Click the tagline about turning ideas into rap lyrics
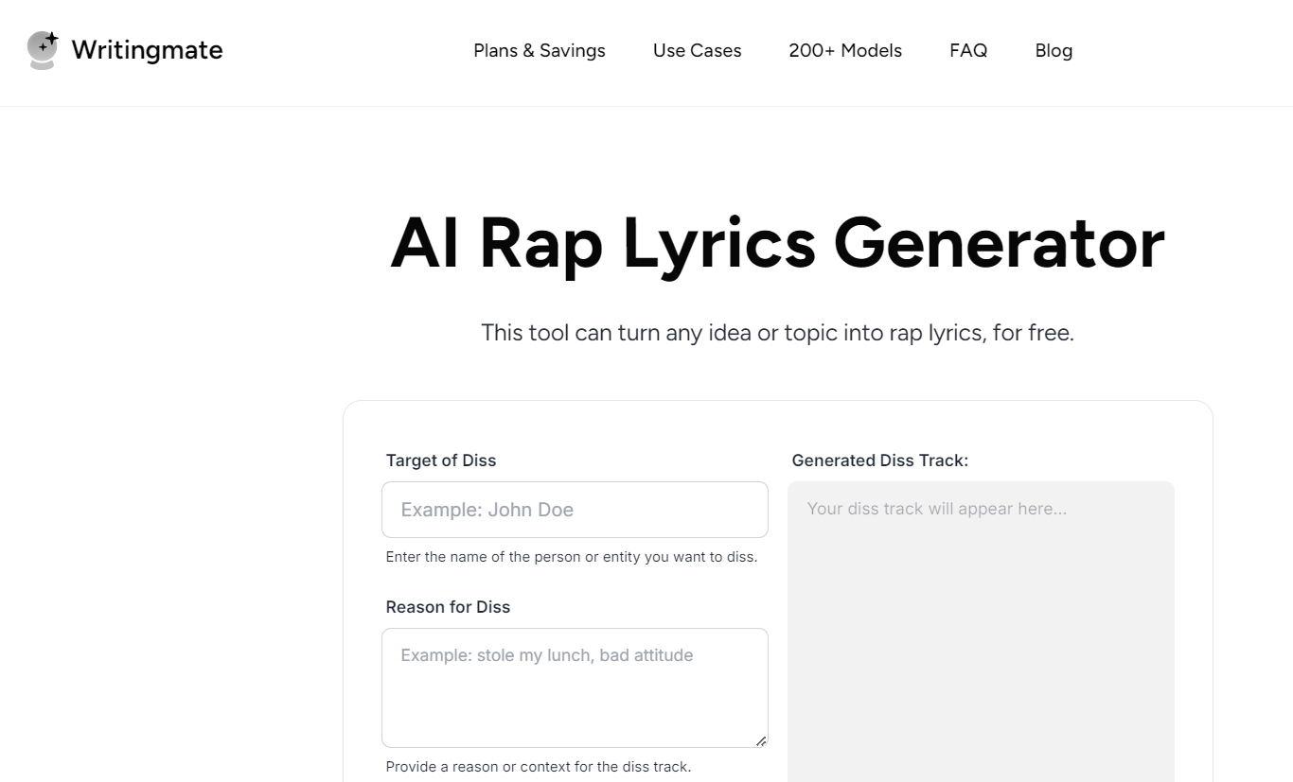The image size is (1293, 782). (x=777, y=332)
